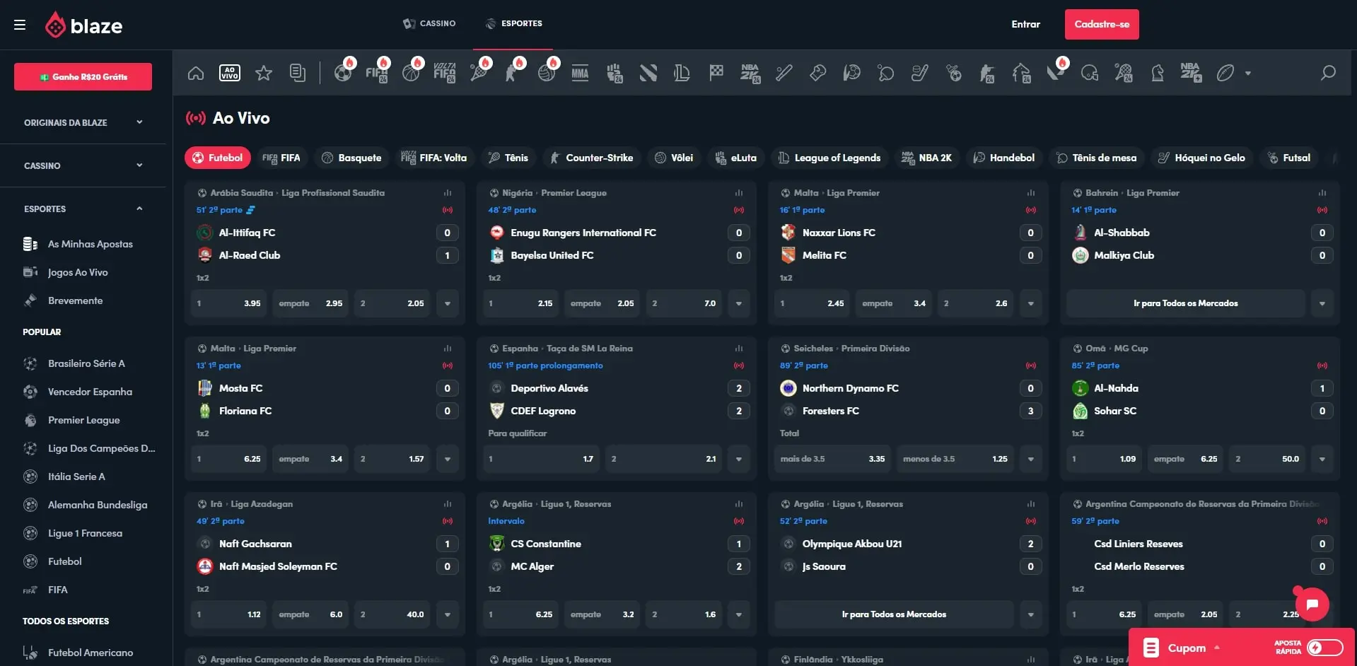Open the search magnifier icon

pos(1328,73)
